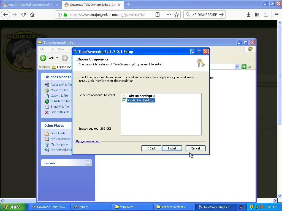Click the security shield tray icon
282x211 pixels.
pyautogui.click(x=251, y=207)
